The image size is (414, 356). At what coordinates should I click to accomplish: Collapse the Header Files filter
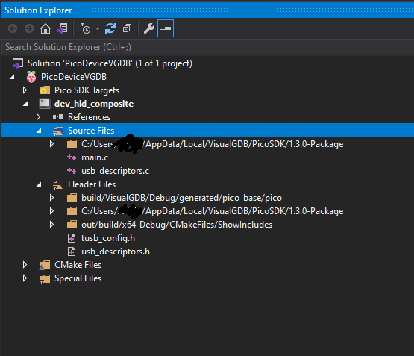coord(39,184)
